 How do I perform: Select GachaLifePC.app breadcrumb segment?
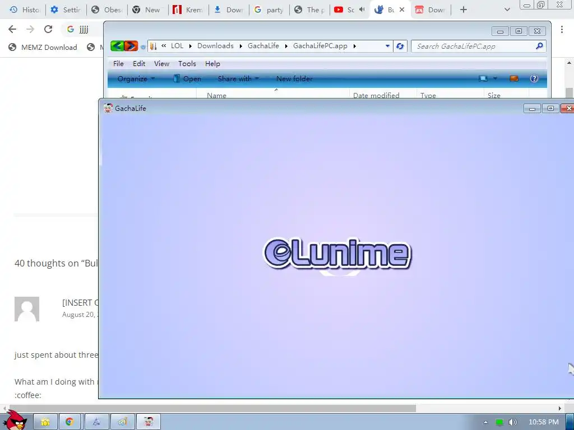click(320, 46)
